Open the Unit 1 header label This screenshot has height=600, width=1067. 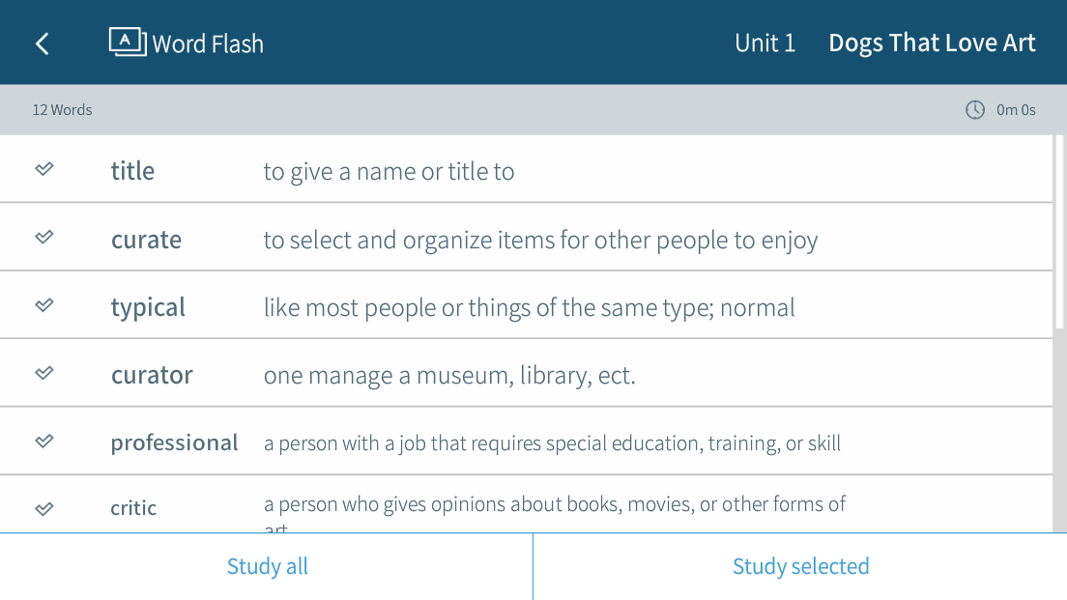coord(764,43)
